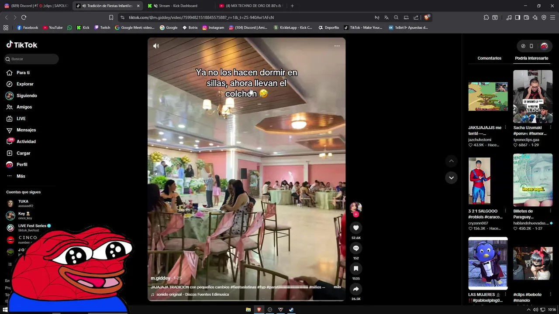Image resolution: width=559 pixels, height=314 pixels.
Task: Open the LIVE section
Action: tap(21, 119)
